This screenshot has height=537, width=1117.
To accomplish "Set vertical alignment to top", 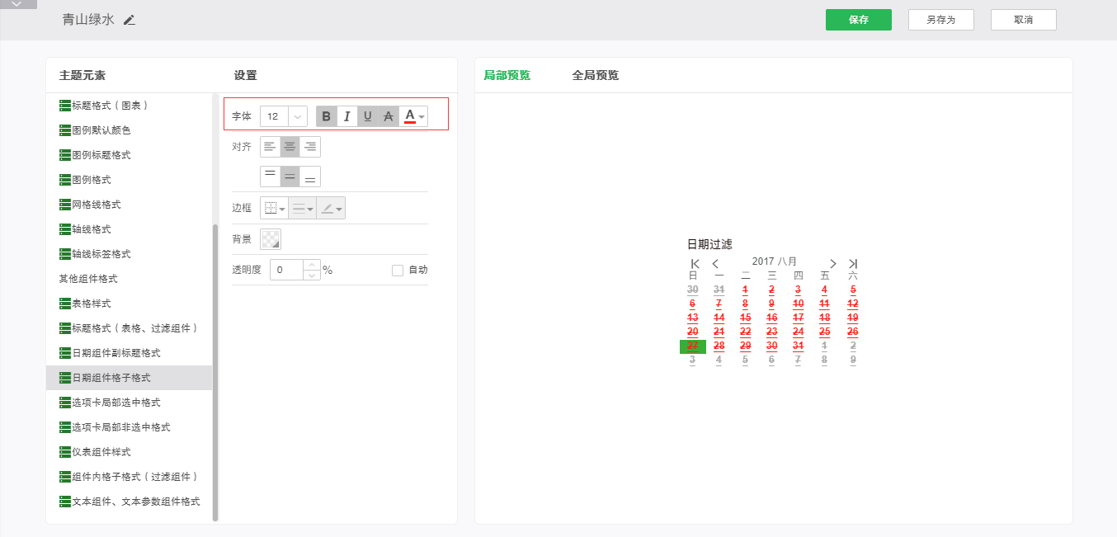I will pos(270,177).
